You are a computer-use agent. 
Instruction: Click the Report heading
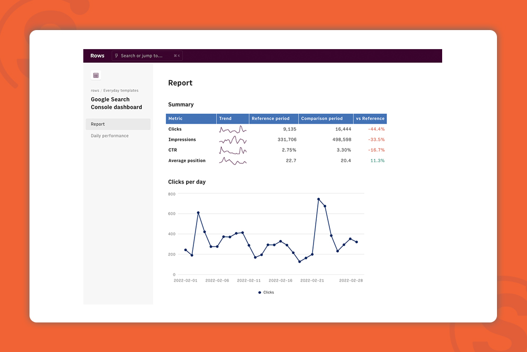click(180, 83)
